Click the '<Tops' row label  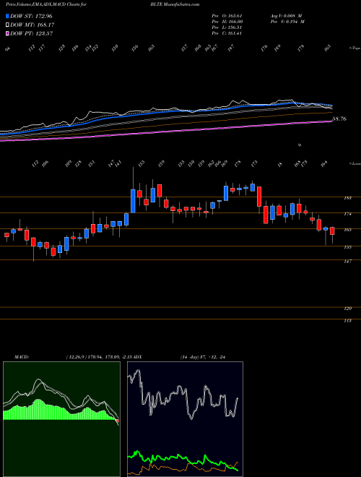pyautogui.click(x=354, y=48)
